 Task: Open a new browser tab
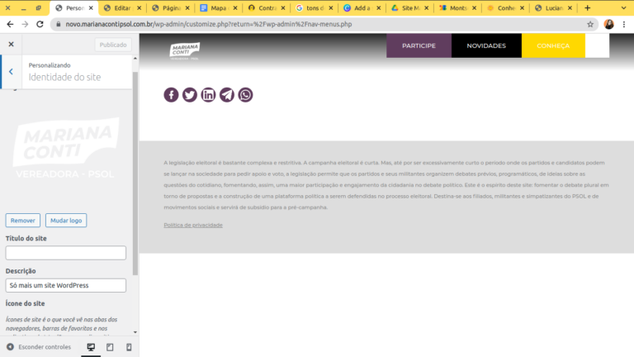pos(588,7)
